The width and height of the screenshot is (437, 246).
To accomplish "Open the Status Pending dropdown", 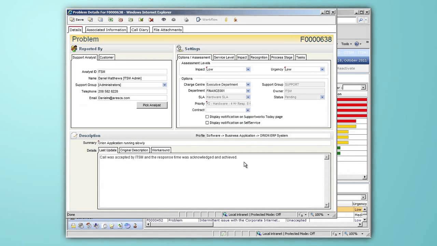I will (322, 97).
